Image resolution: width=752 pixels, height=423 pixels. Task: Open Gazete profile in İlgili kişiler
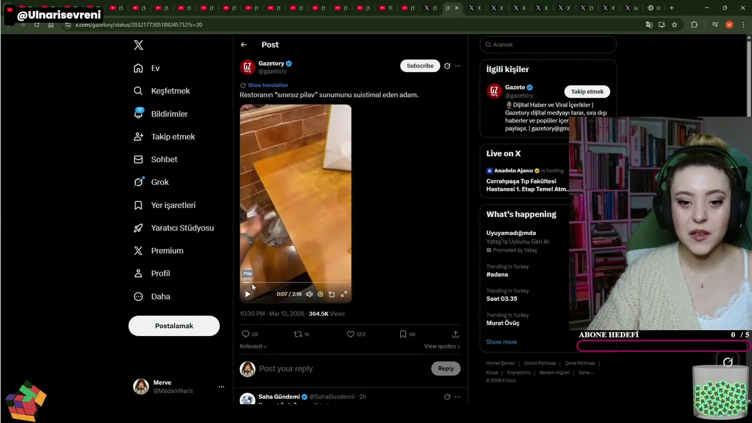(515, 88)
